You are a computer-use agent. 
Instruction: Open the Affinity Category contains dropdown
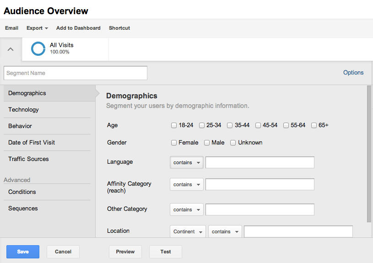(187, 184)
